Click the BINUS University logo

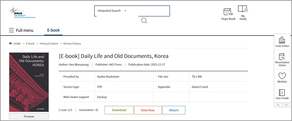(22, 12)
